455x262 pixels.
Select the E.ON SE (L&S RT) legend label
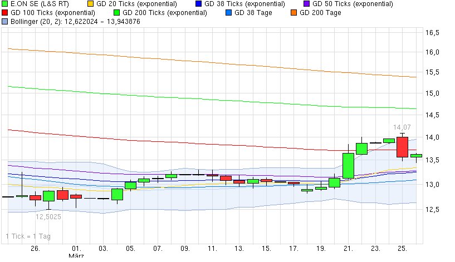pyautogui.click(x=40, y=4)
